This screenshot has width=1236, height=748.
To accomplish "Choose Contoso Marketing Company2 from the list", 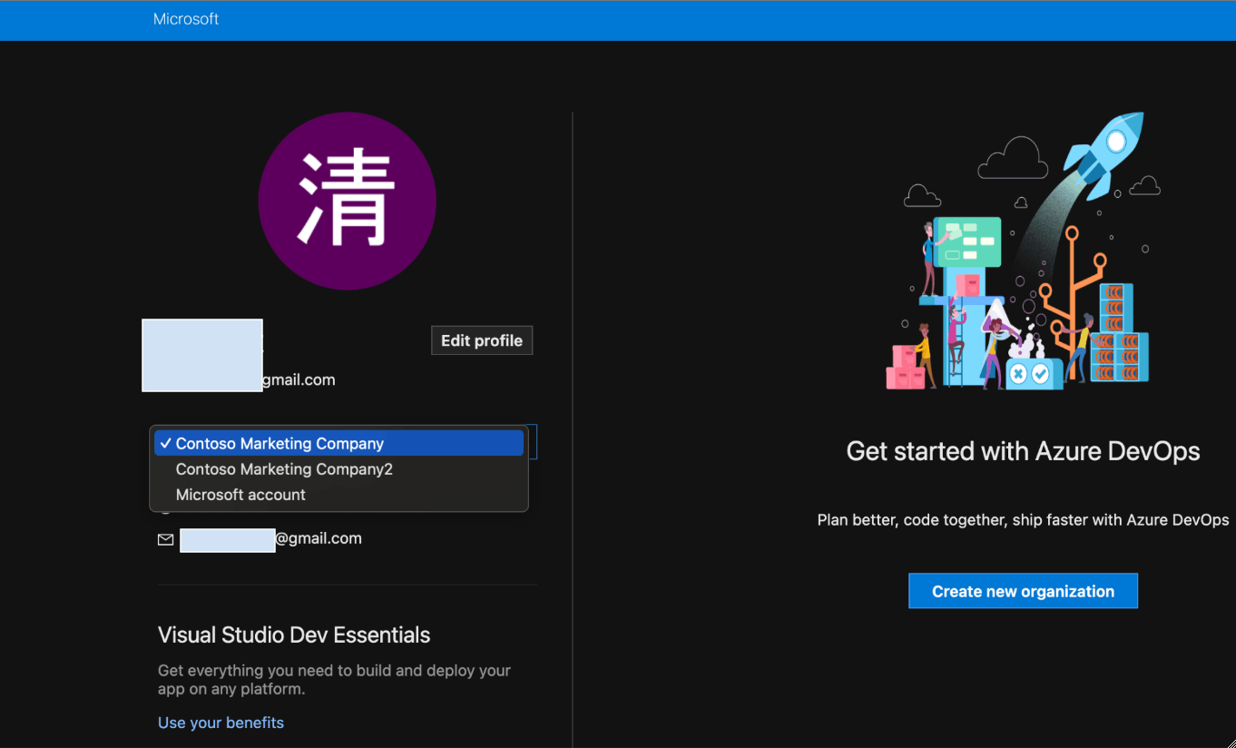I will pos(339,469).
